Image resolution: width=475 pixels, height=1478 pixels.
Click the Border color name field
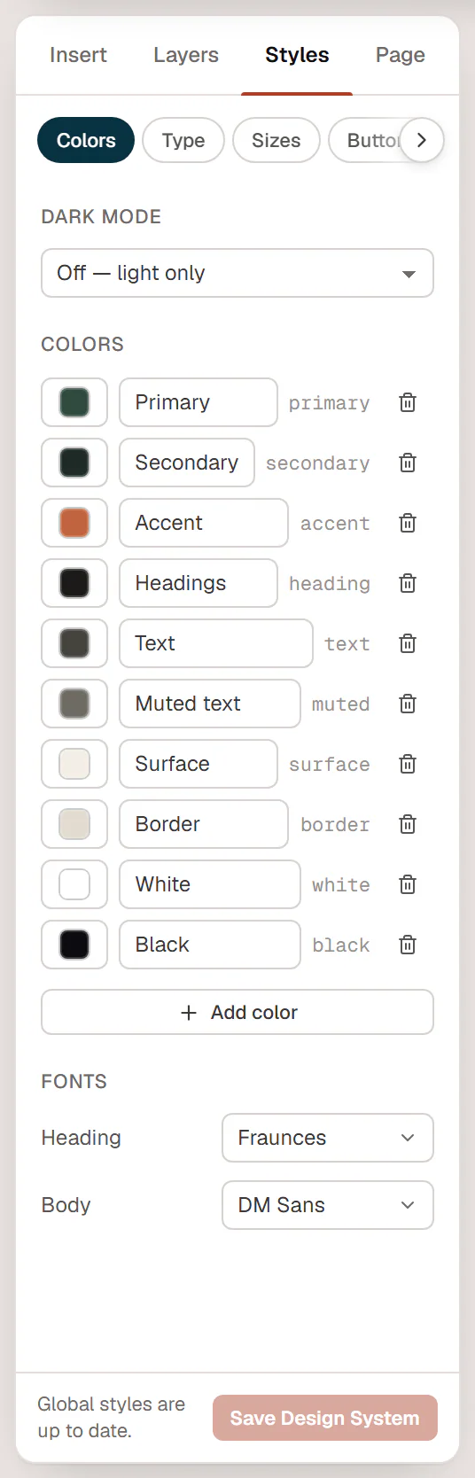pos(204,824)
